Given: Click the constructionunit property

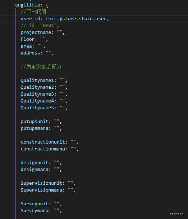Looking at the screenshot, I should pos(43,142).
